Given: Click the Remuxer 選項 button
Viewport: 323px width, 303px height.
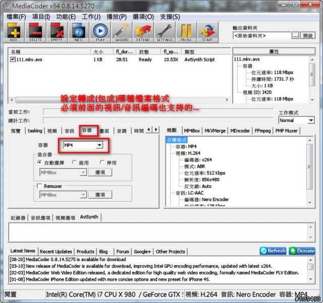Looking at the screenshot, I should tap(100, 195).
